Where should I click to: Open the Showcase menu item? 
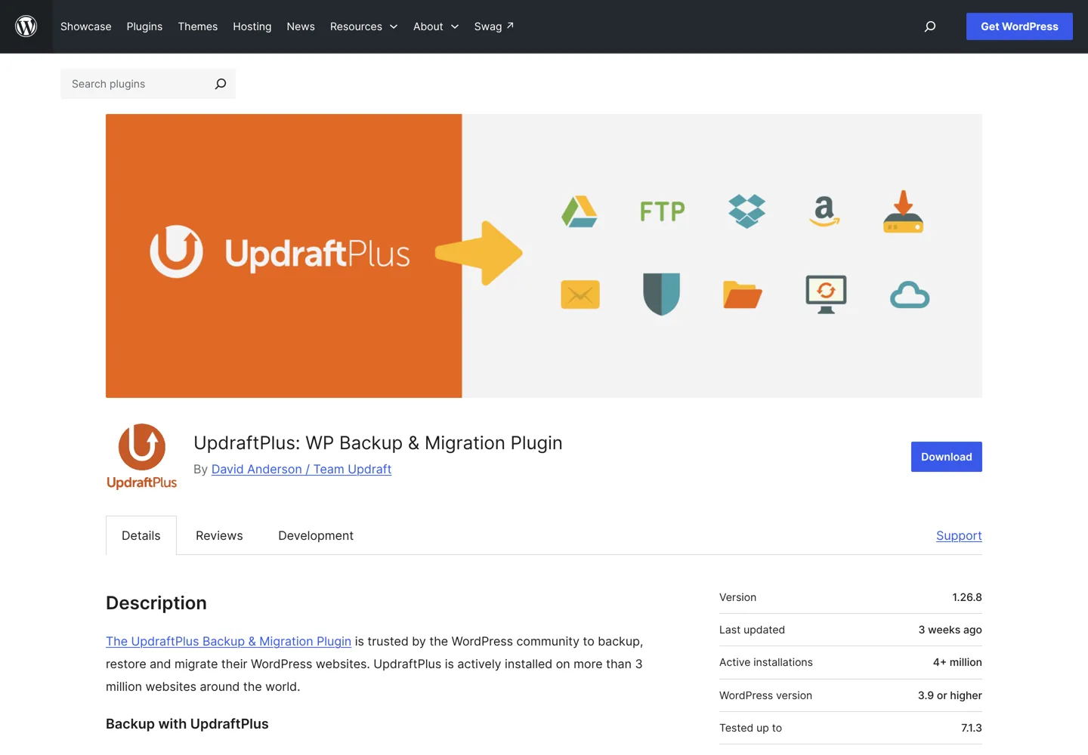[x=86, y=26]
